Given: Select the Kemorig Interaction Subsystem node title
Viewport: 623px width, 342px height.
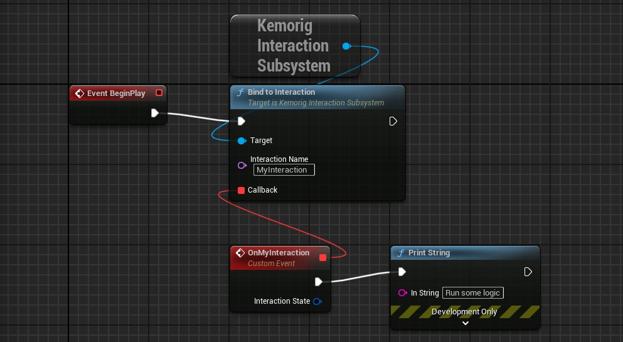Looking at the screenshot, I should click(x=293, y=46).
